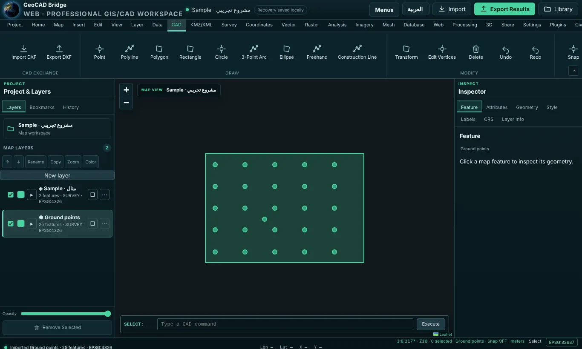Choose the Ellipse draw tool
This screenshot has width=582, height=349.
tap(287, 52)
